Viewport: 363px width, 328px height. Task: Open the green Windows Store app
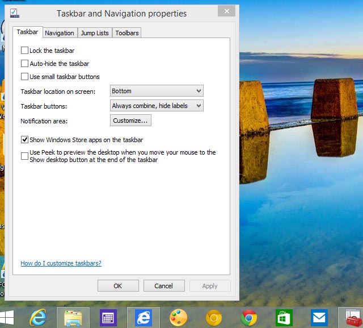[x=284, y=318]
